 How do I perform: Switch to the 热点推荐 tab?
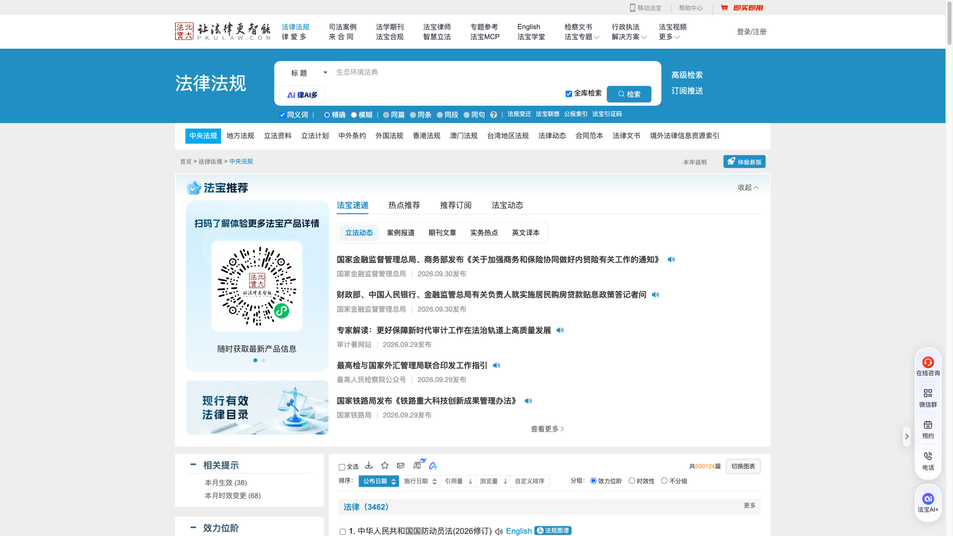click(x=404, y=205)
